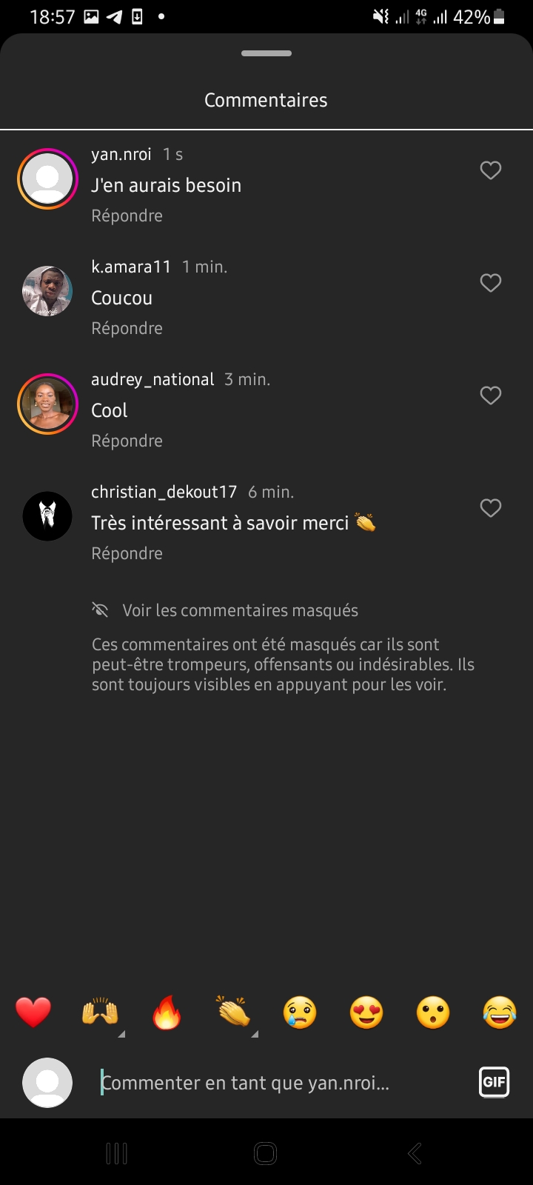Reply to audrey_national's "Cool" comment
Image resolution: width=533 pixels, height=1185 pixels.
(127, 441)
